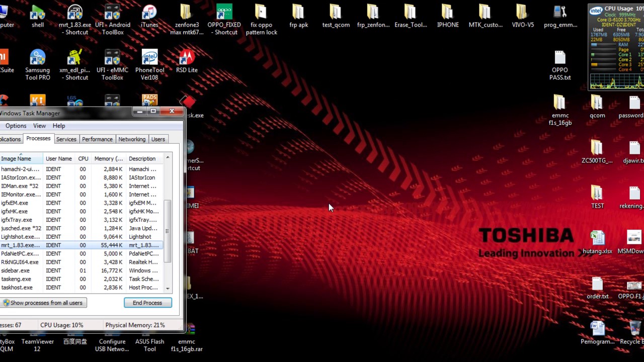Click process list scroll down arrow
Image resolution: width=644 pixels, height=362 pixels.
[x=168, y=289]
